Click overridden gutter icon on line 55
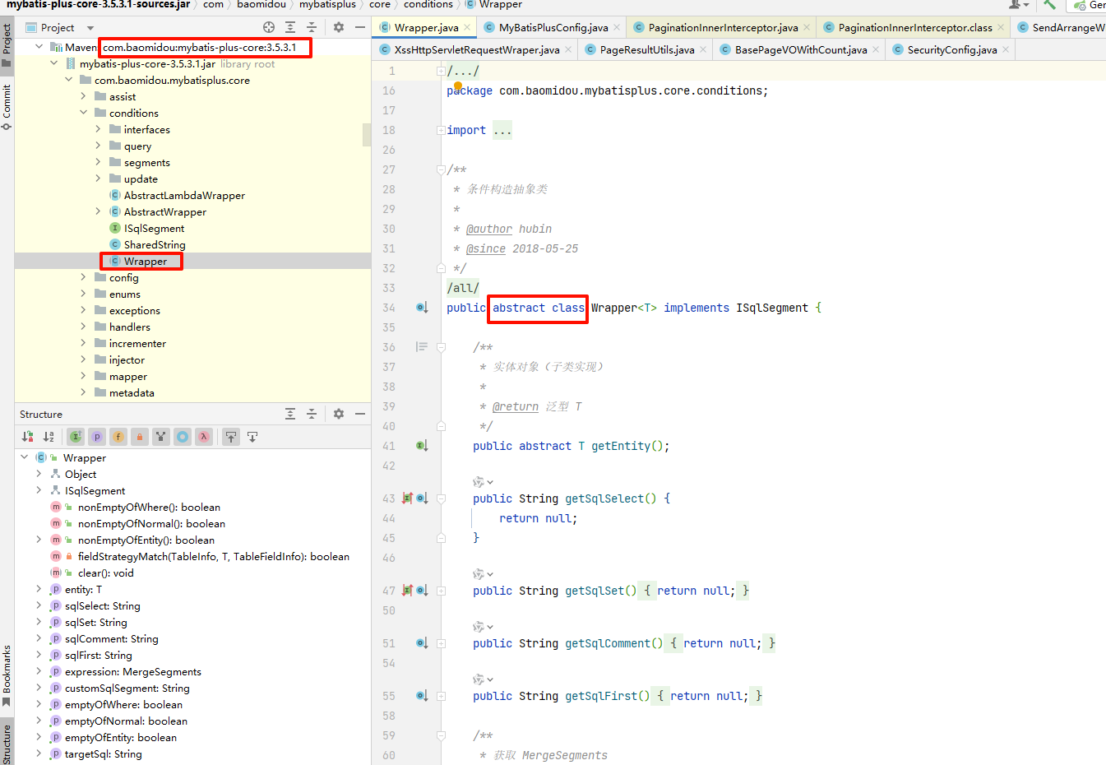Viewport: 1106px width, 765px height. (x=422, y=696)
